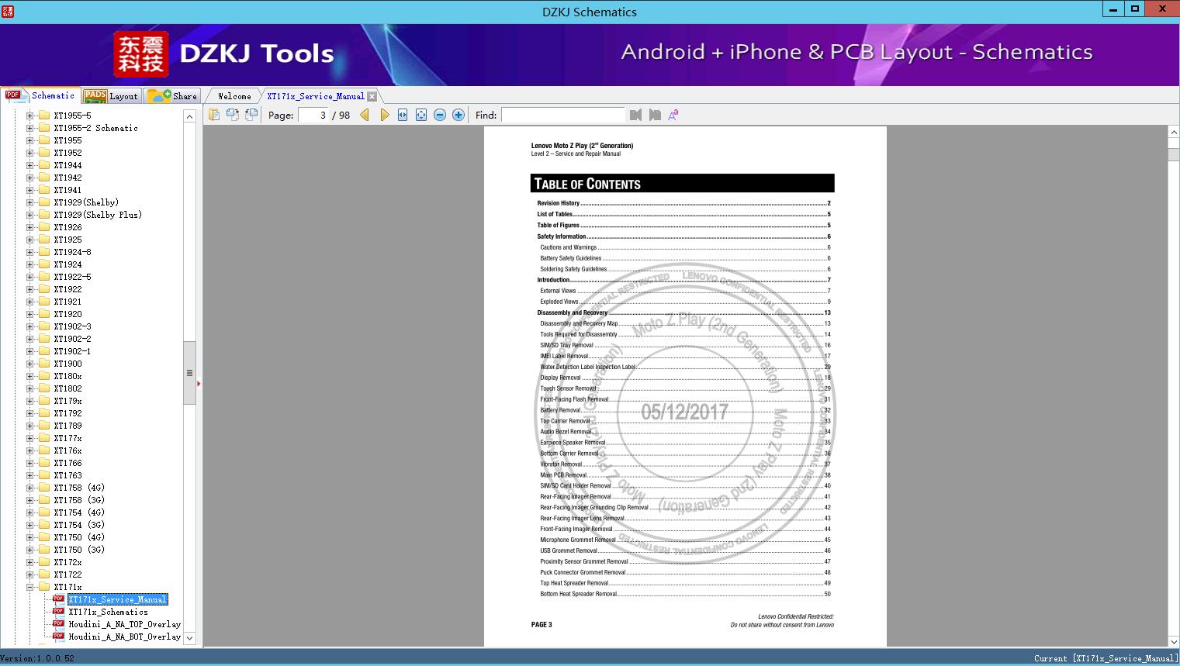Image resolution: width=1180 pixels, height=666 pixels.
Task: Click the XT1722 folder icon
Action: click(x=44, y=575)
